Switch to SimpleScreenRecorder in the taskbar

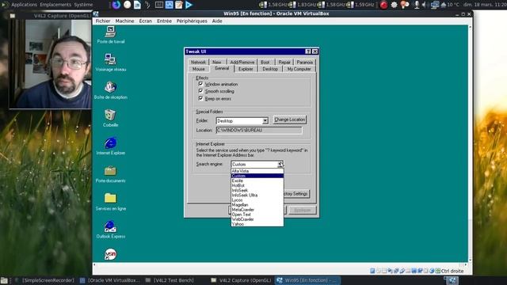[45, 280]
